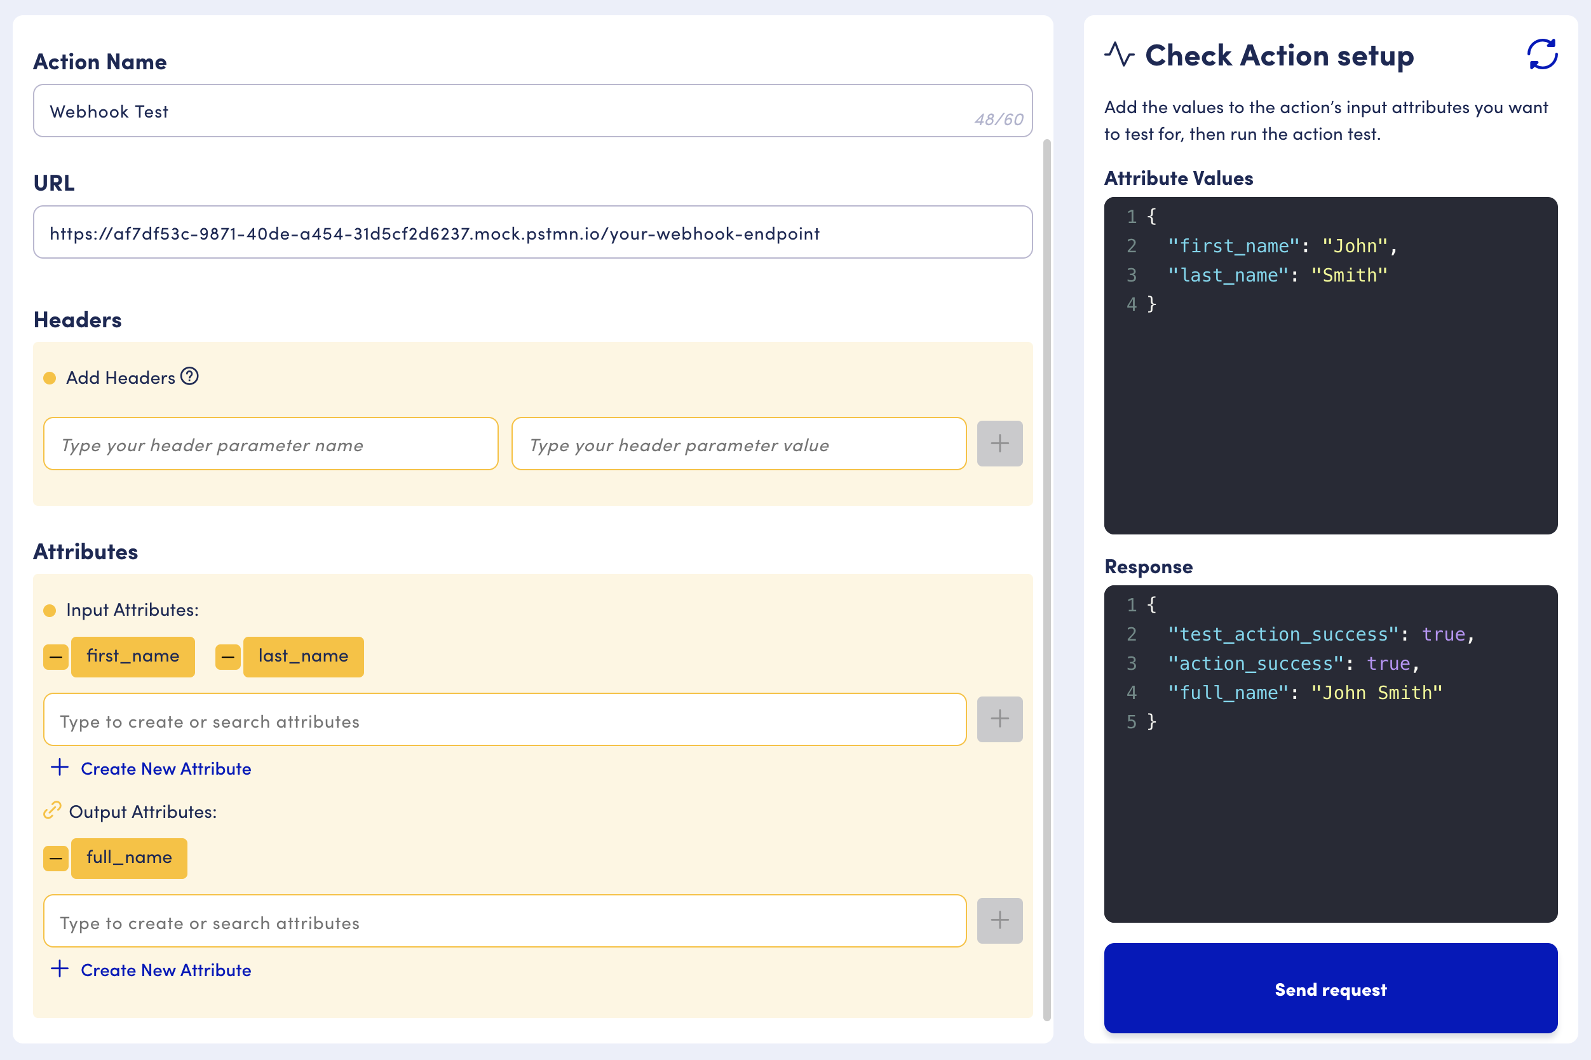Click the refresh icon beside Check Action setup
Viewport: 1591px width, 1060px height.
1541,55
